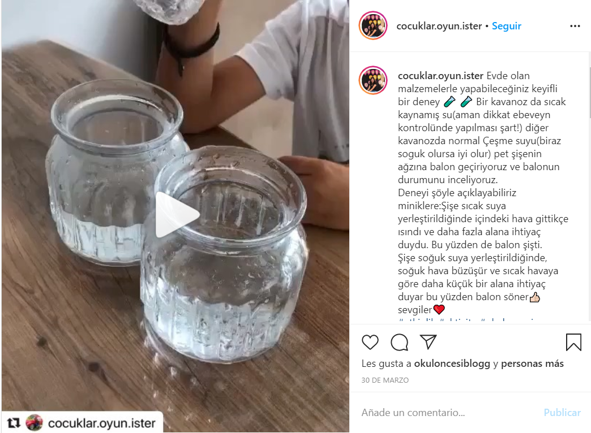Open the cocuklar.oyun.ister username in the header
The height and width of the screenshot is (433, 591).
(439, 26)
